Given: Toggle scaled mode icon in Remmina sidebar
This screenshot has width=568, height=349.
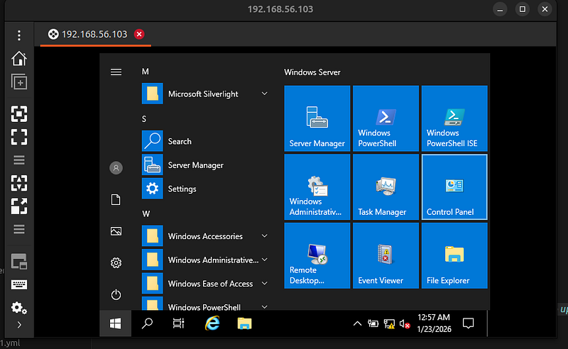Looking at the screenshot, I should [19, 206].
